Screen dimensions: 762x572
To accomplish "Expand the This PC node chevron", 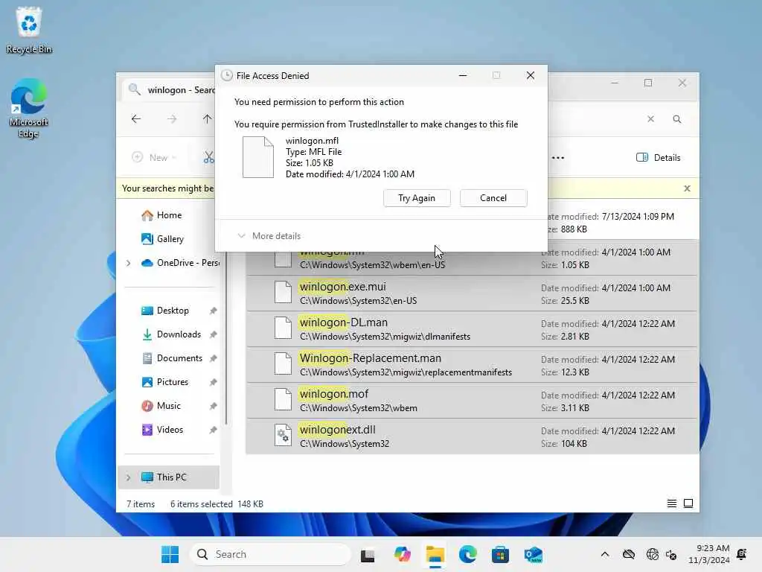I will click(x=128, y=477).
